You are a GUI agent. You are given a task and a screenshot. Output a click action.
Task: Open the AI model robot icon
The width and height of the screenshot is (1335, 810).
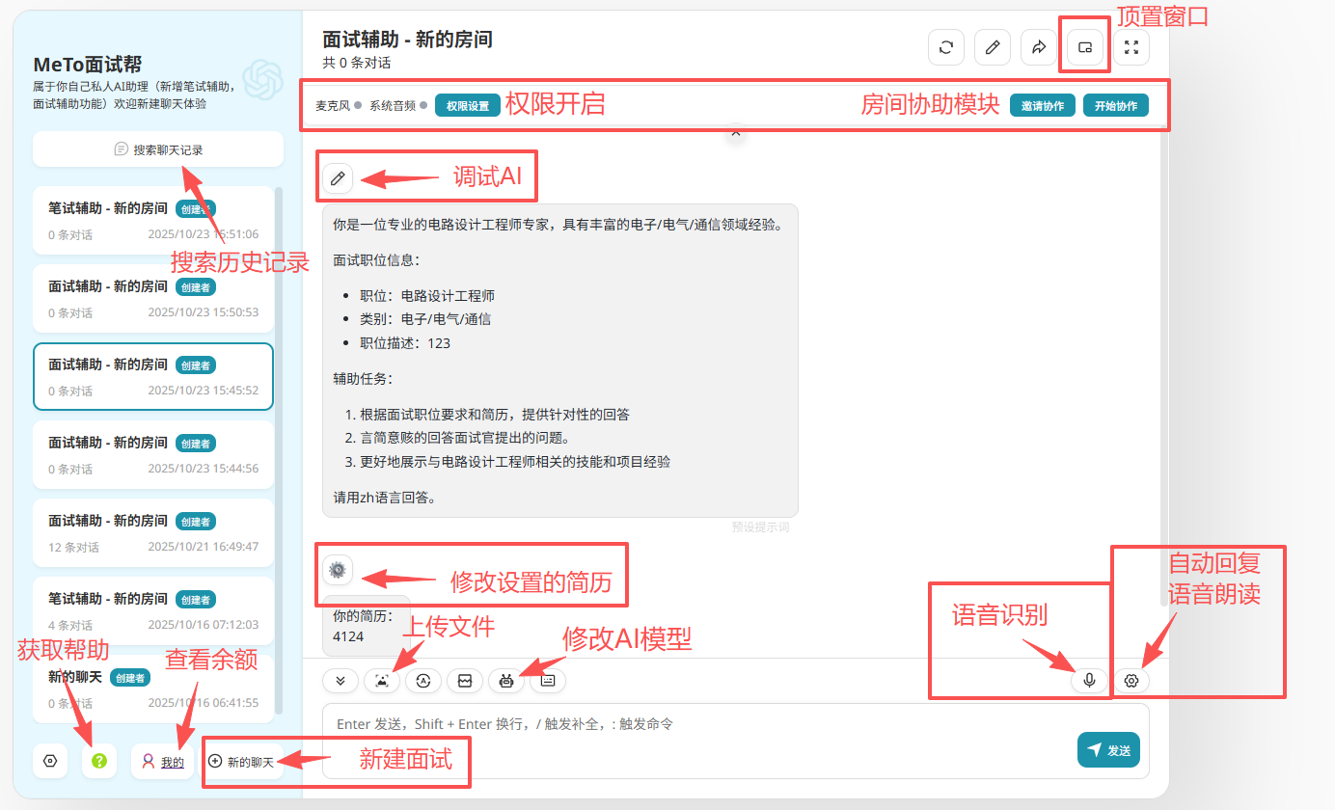coord(506,681)
